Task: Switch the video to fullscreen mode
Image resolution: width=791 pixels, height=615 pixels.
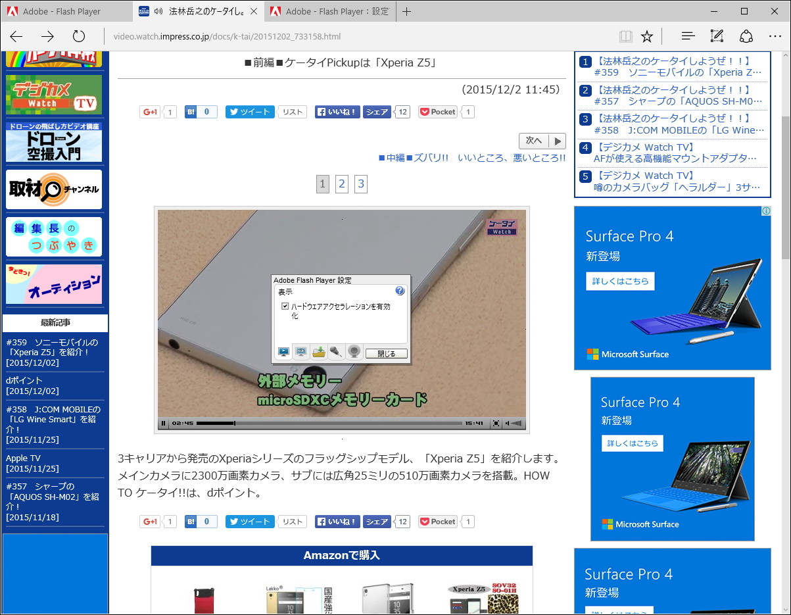Action: 494,424
